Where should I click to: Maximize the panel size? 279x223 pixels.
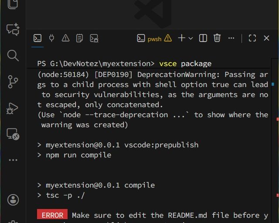[252, 38]
